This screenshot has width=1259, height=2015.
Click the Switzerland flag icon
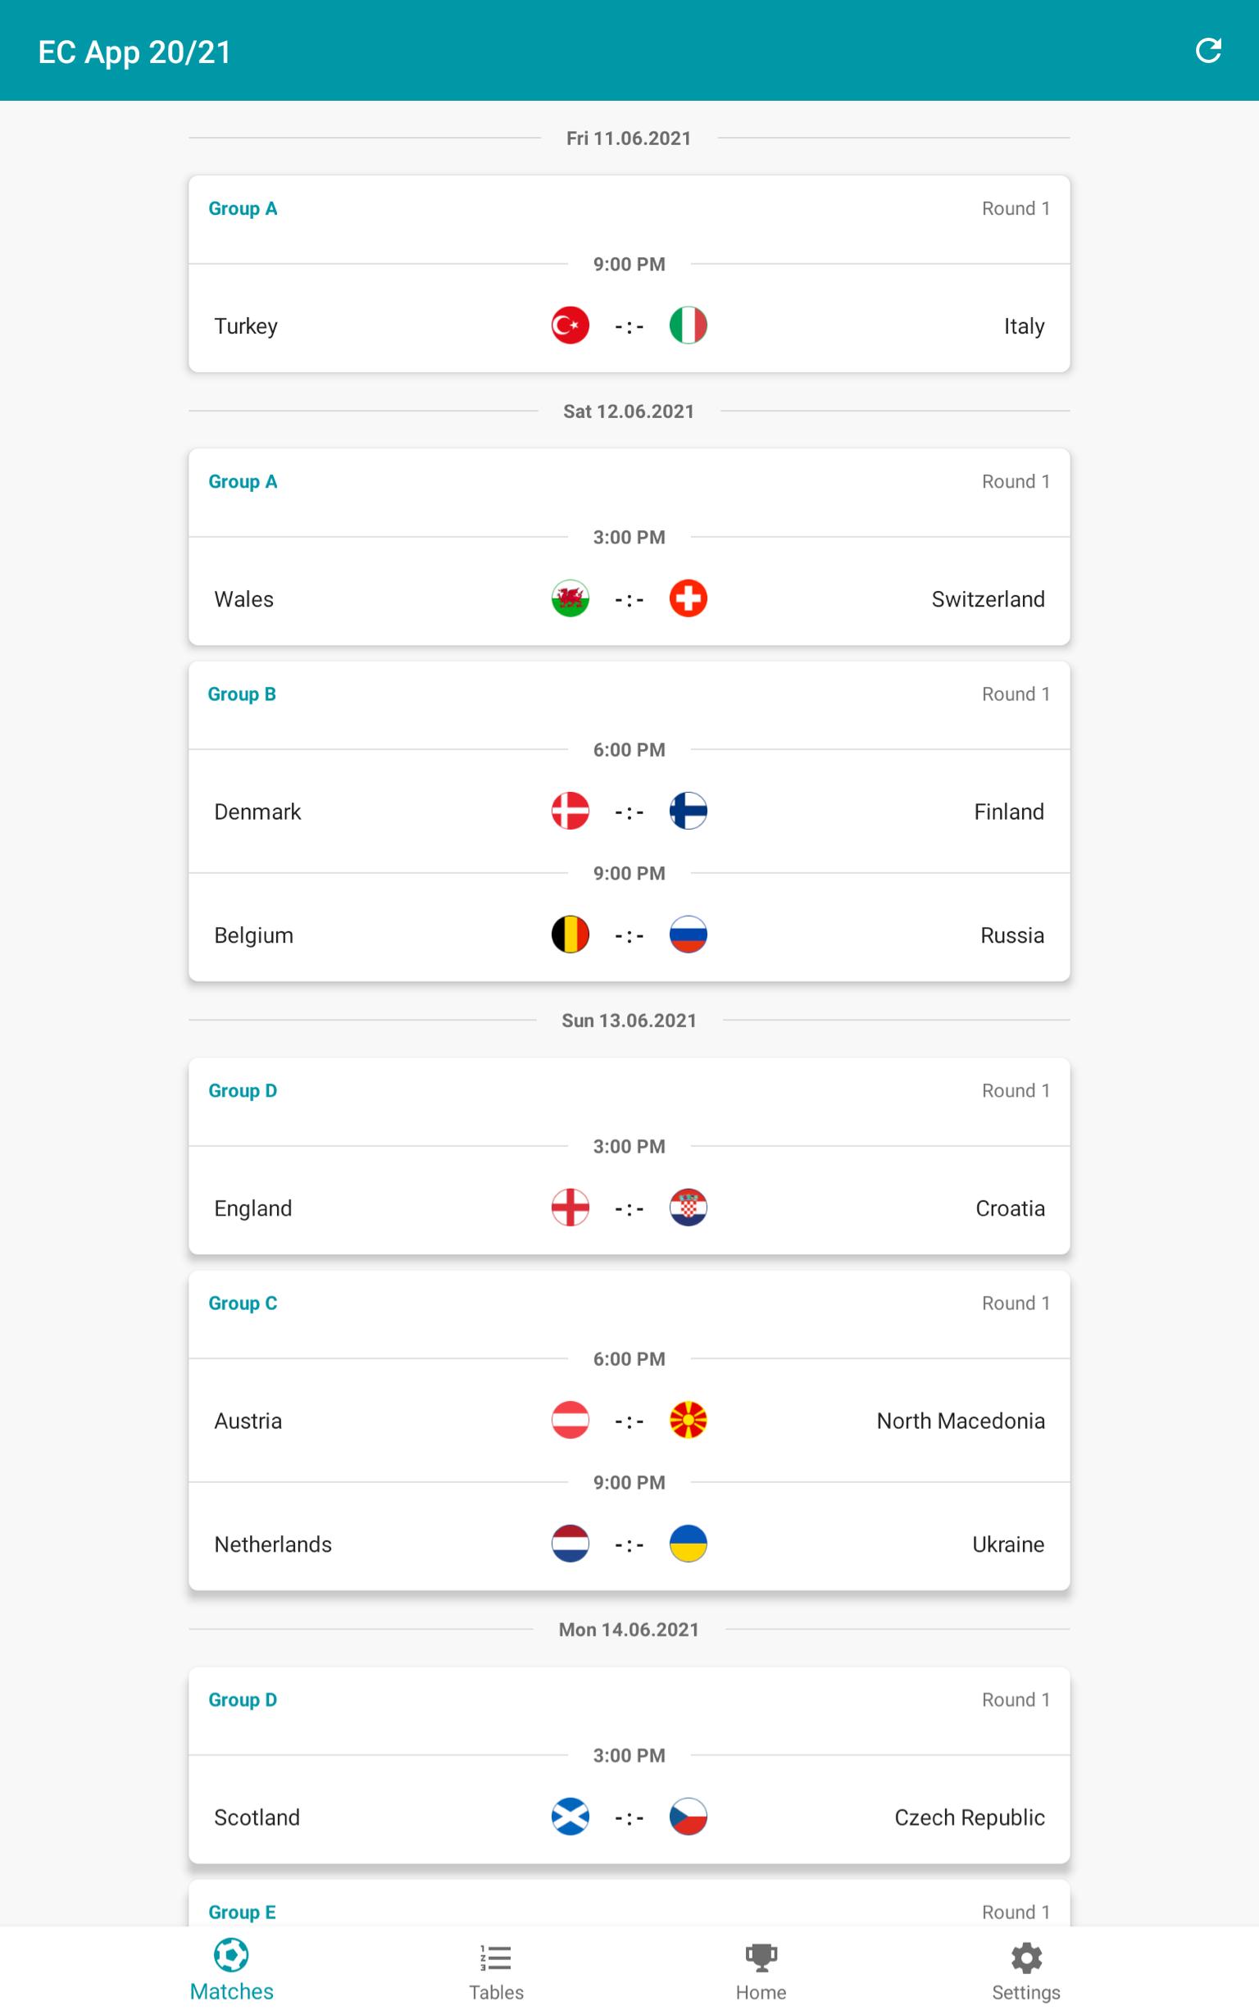(688, 598)
